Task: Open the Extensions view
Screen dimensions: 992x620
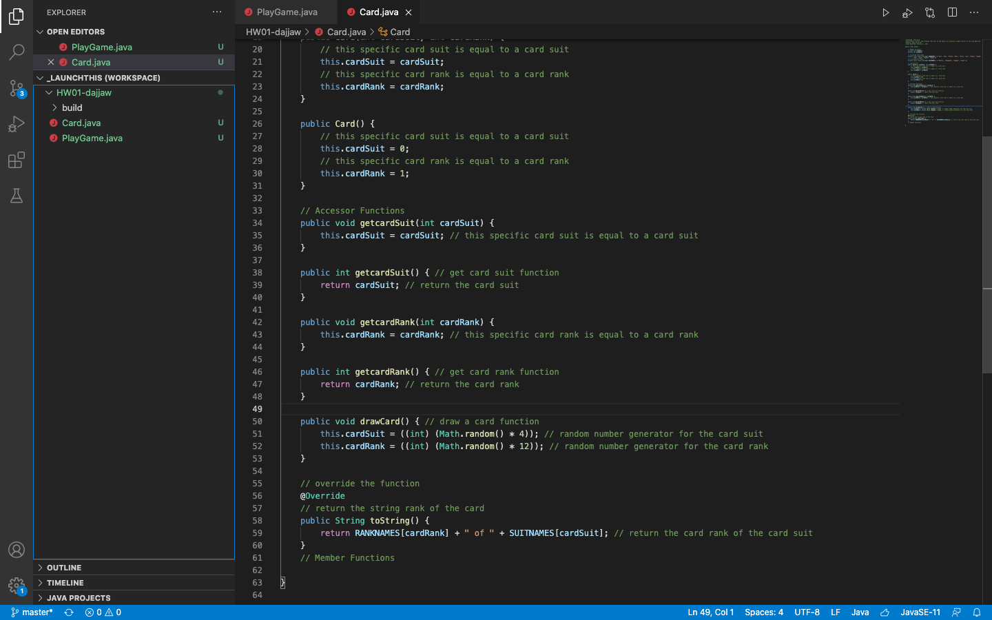Action: pyautogui.click(x=17, y=160)
